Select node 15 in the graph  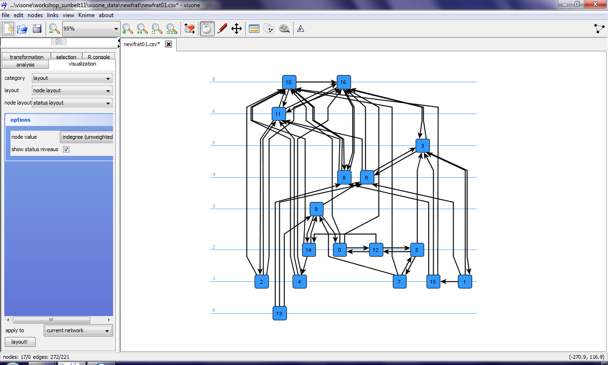pyautogui.click(x=433, y=282)
